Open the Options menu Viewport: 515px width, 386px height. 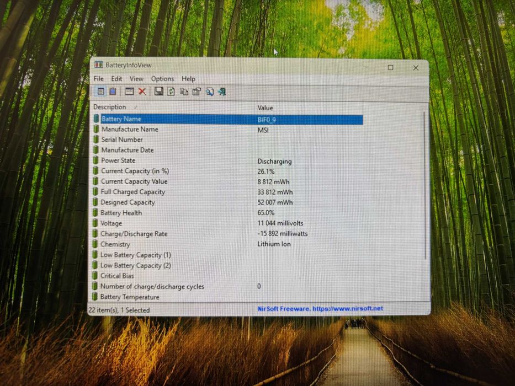click(x=162, y=79)
